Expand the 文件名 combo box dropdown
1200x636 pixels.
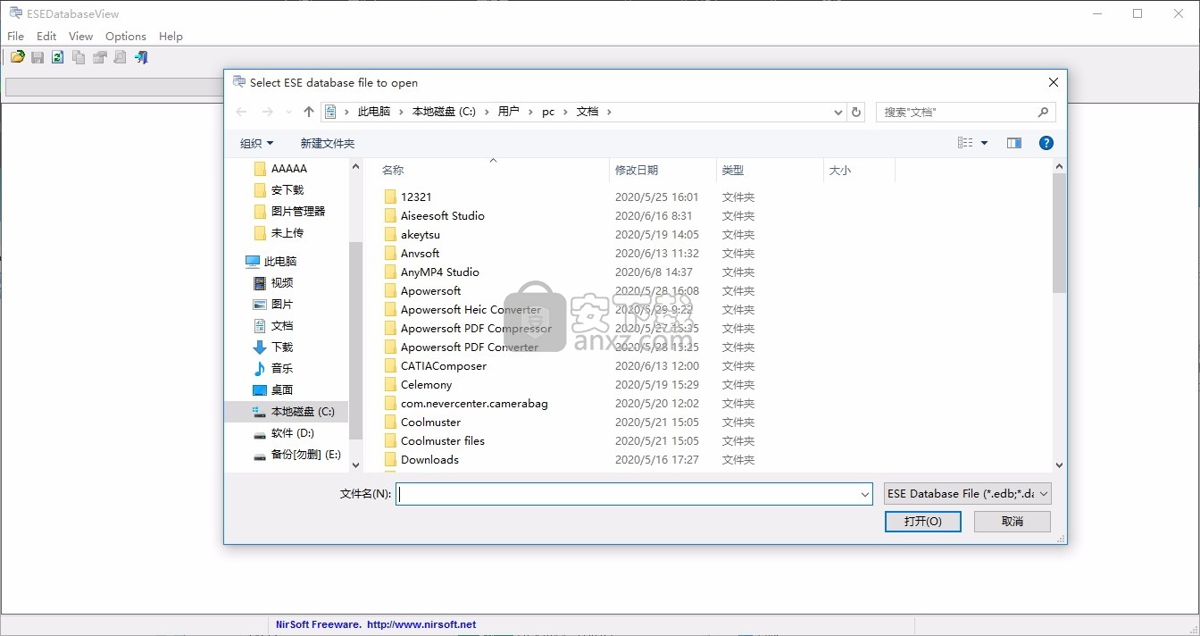click(x=864, y=493)
